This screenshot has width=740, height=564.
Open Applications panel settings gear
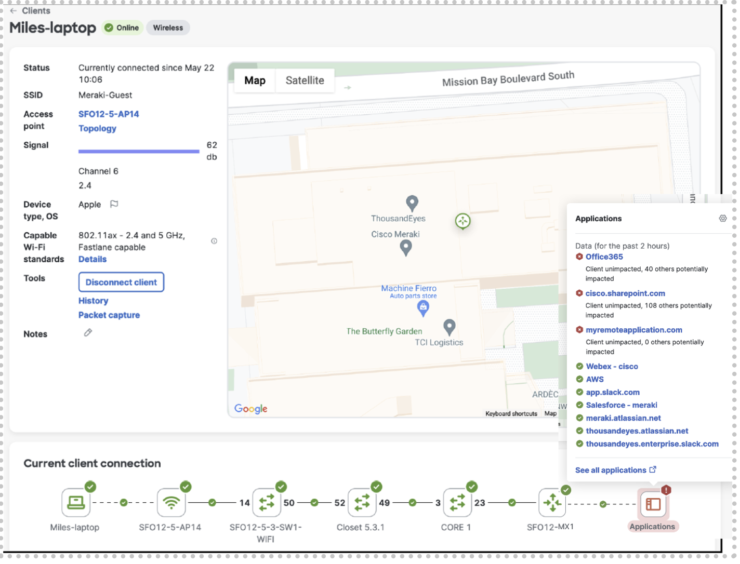pos(722,219)
